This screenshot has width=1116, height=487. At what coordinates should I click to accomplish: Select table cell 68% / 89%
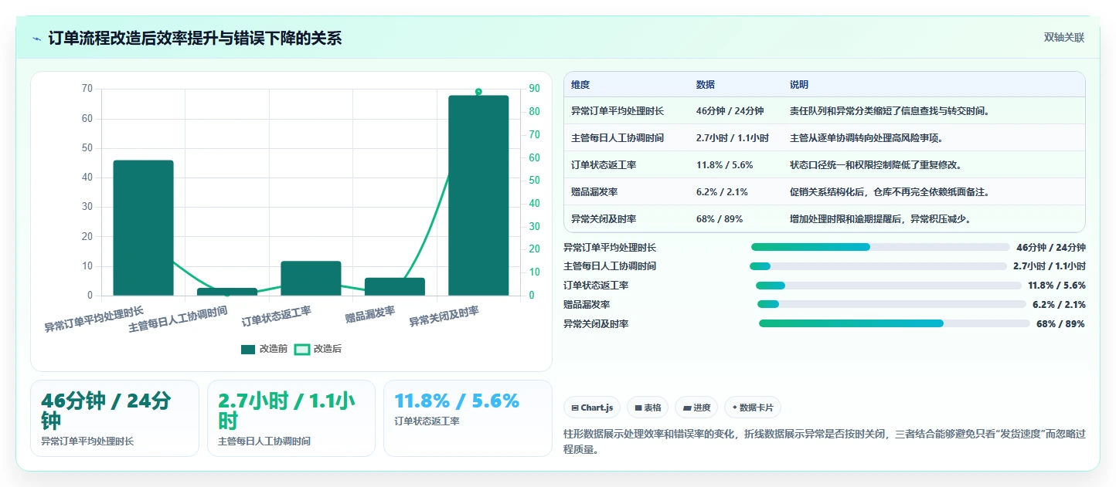(x=720, y=219)
